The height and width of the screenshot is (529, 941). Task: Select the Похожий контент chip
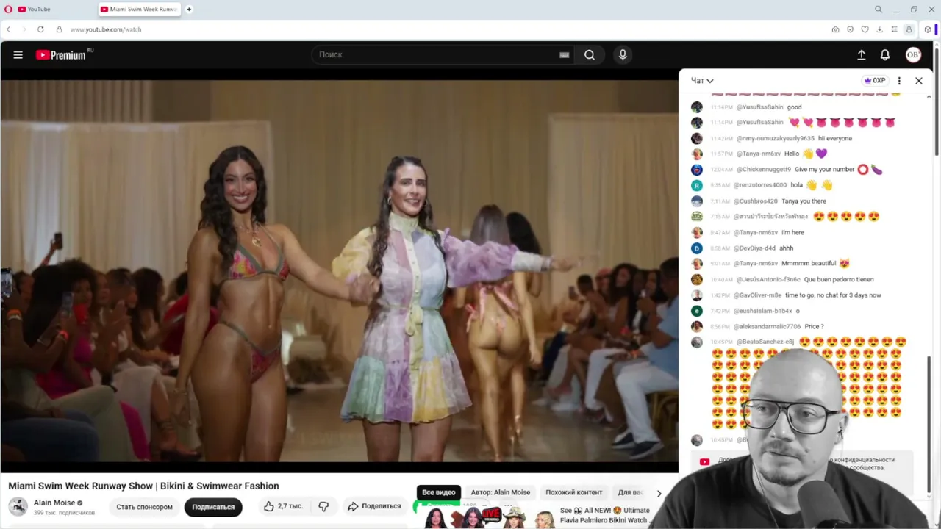point(574,492)
